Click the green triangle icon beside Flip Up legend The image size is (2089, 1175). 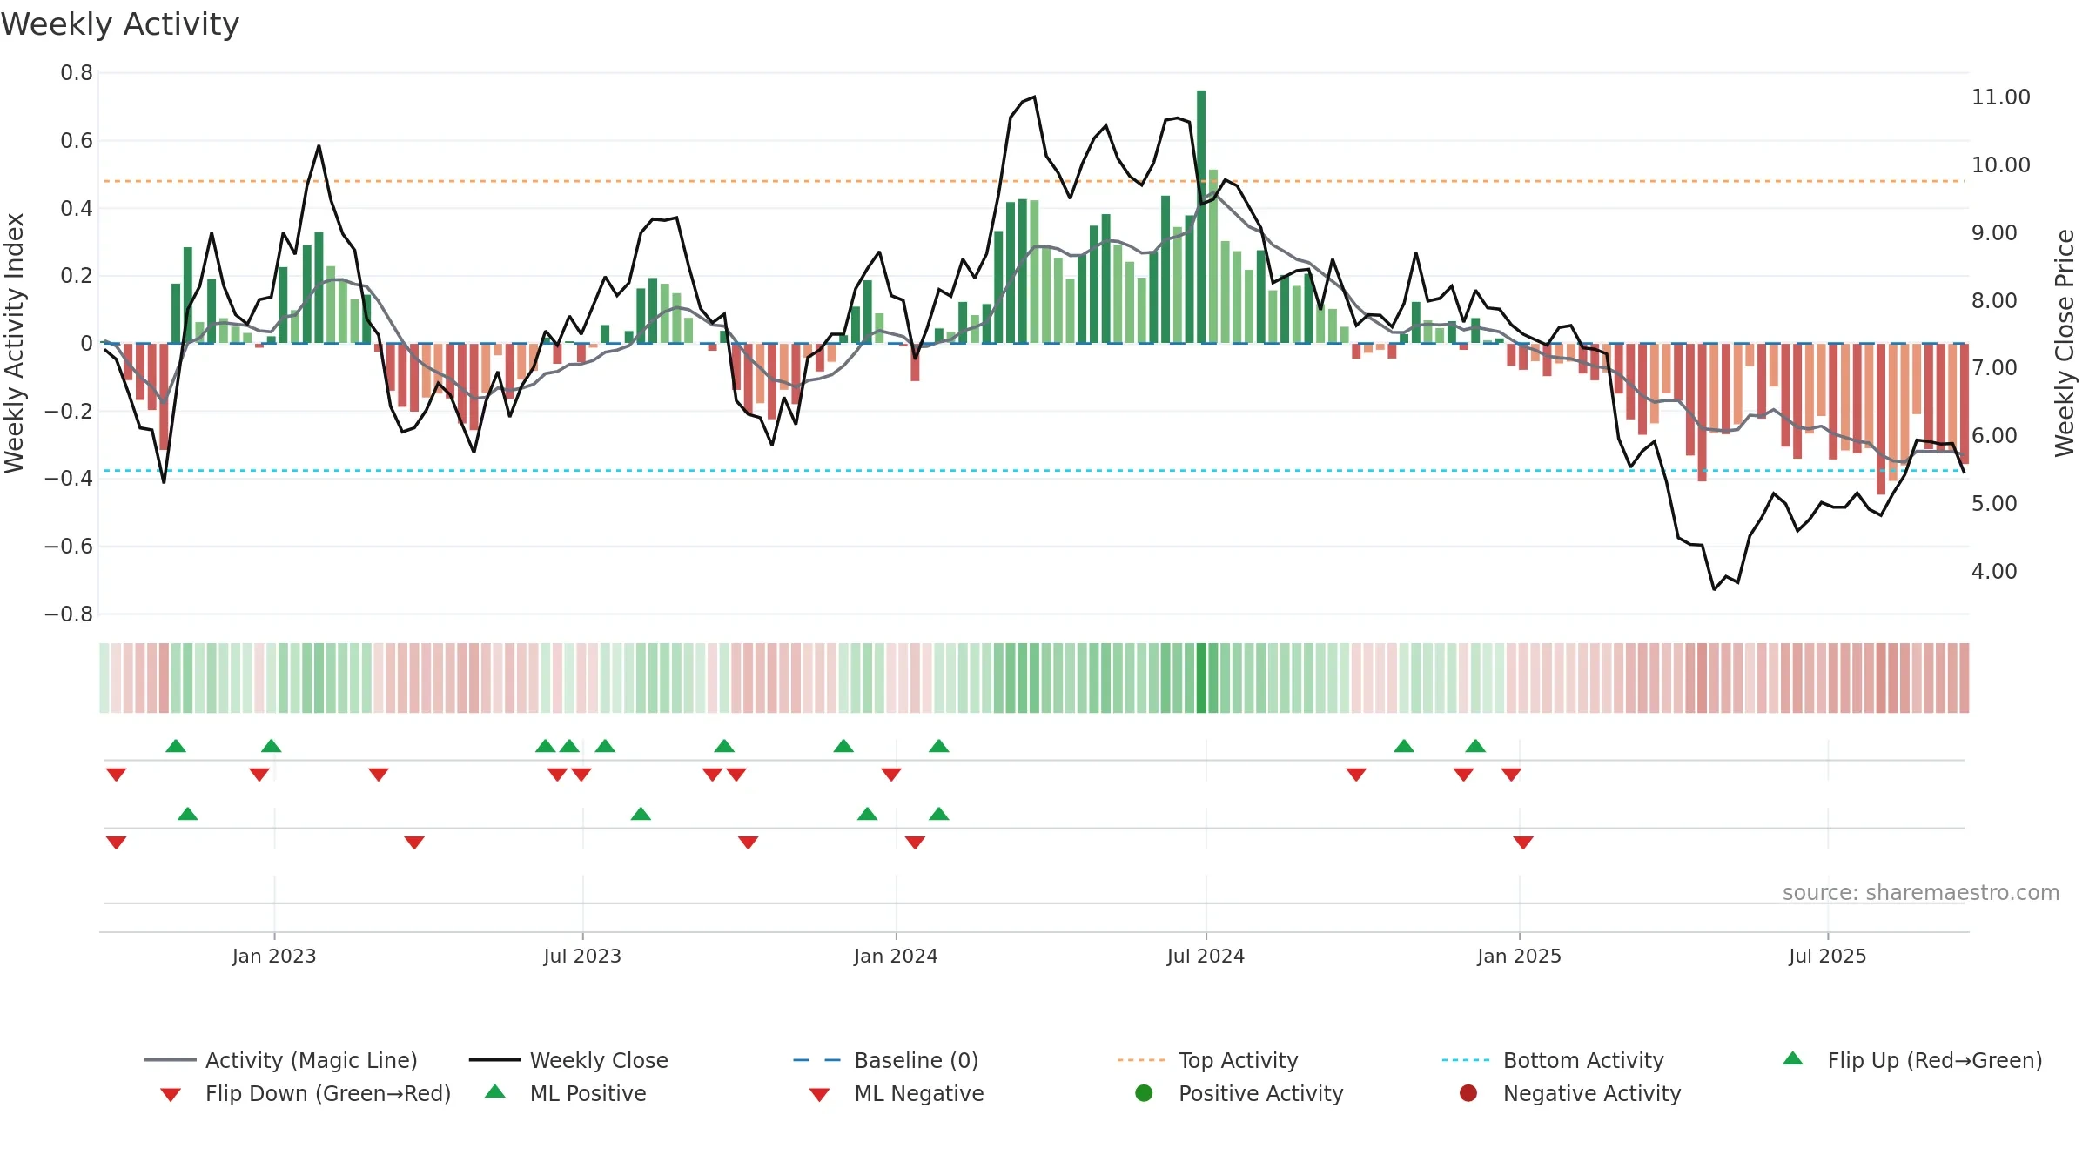[x=1792, y=1058]
